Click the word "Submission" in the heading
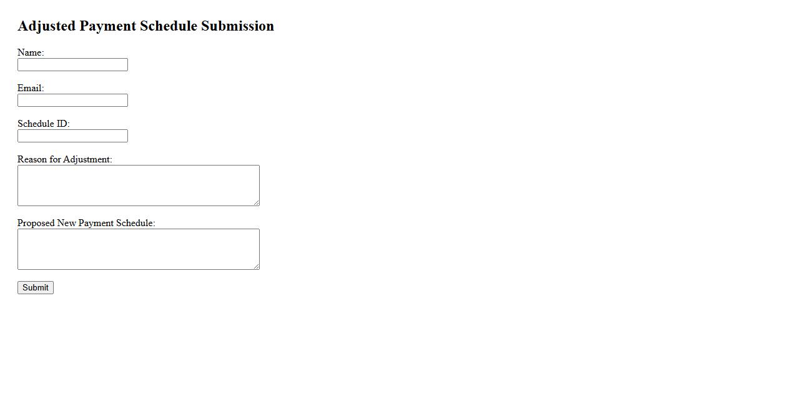 pos(237,26)
